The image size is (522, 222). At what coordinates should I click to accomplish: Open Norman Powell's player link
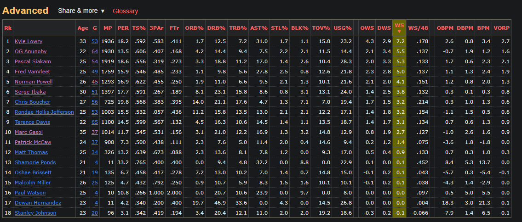point(34,82)
